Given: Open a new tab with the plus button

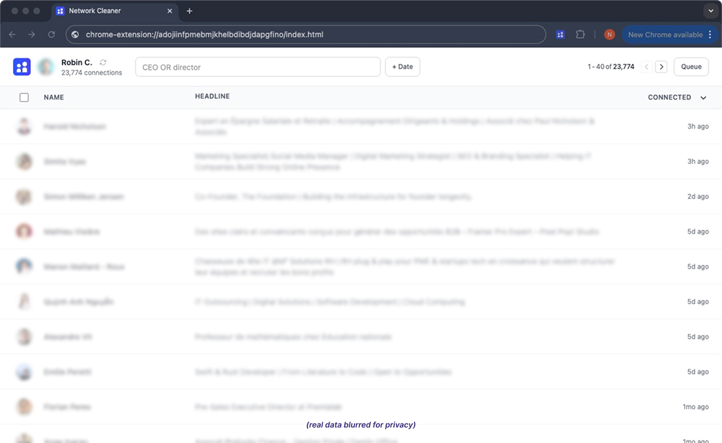Looking at the screenshot, I should 187,11.
